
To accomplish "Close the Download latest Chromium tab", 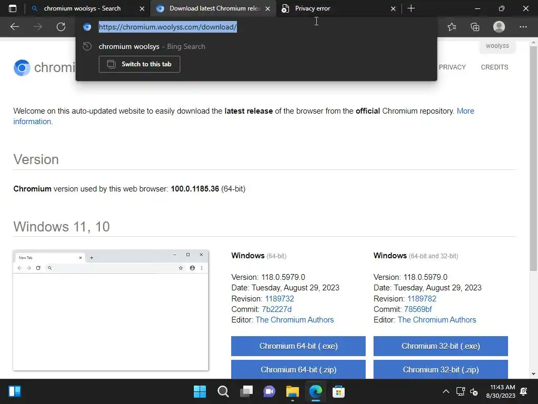I will coord(268,8).
